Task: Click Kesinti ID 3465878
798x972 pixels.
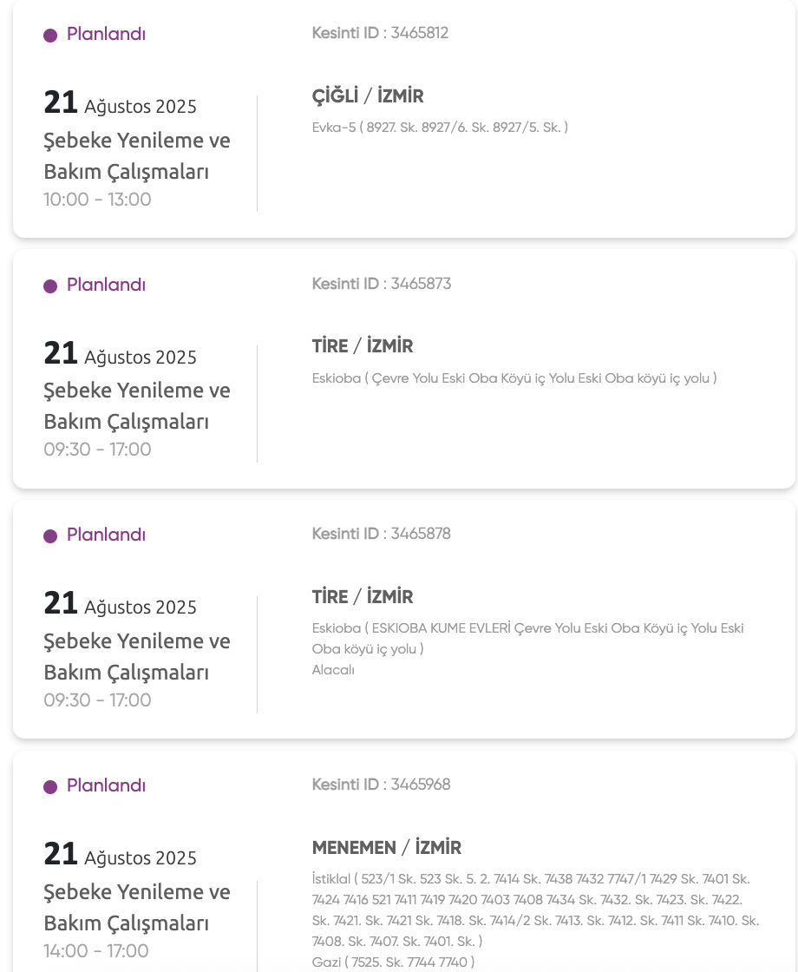Action: (382, 534)
